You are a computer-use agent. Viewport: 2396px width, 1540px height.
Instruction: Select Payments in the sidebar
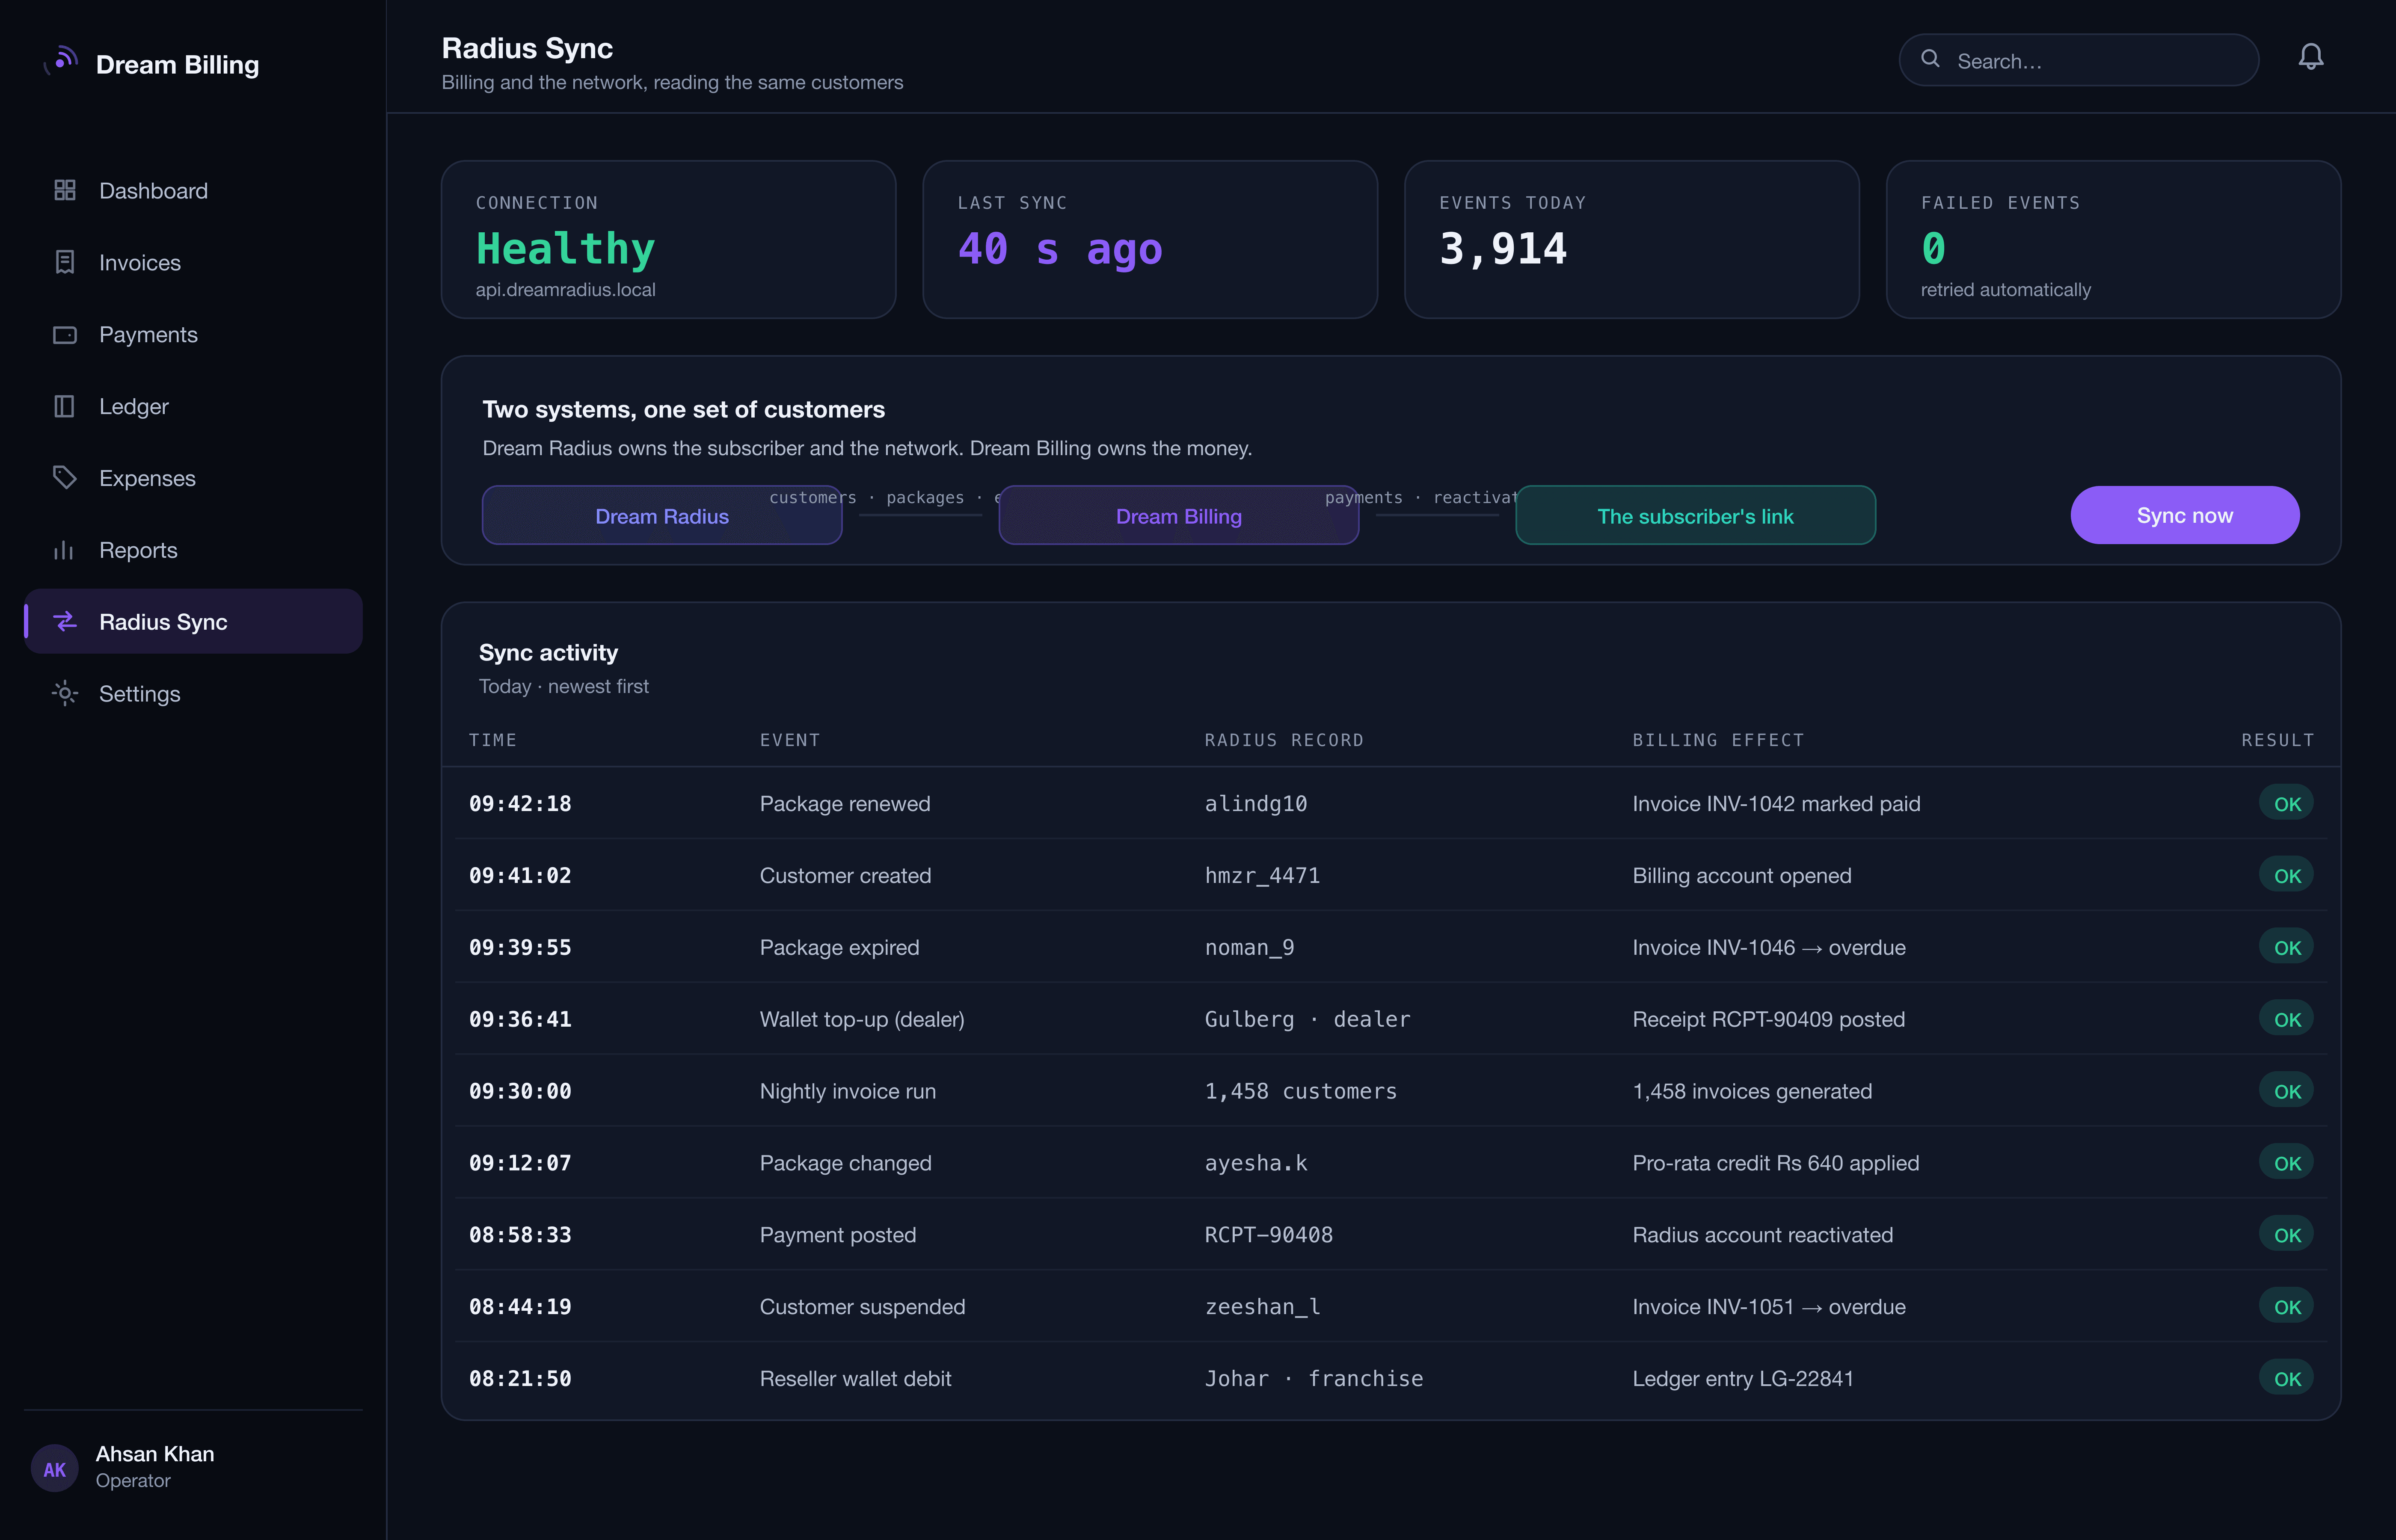click(194, 334)
